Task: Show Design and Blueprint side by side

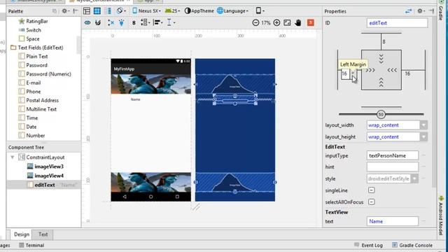Action: 108,11
